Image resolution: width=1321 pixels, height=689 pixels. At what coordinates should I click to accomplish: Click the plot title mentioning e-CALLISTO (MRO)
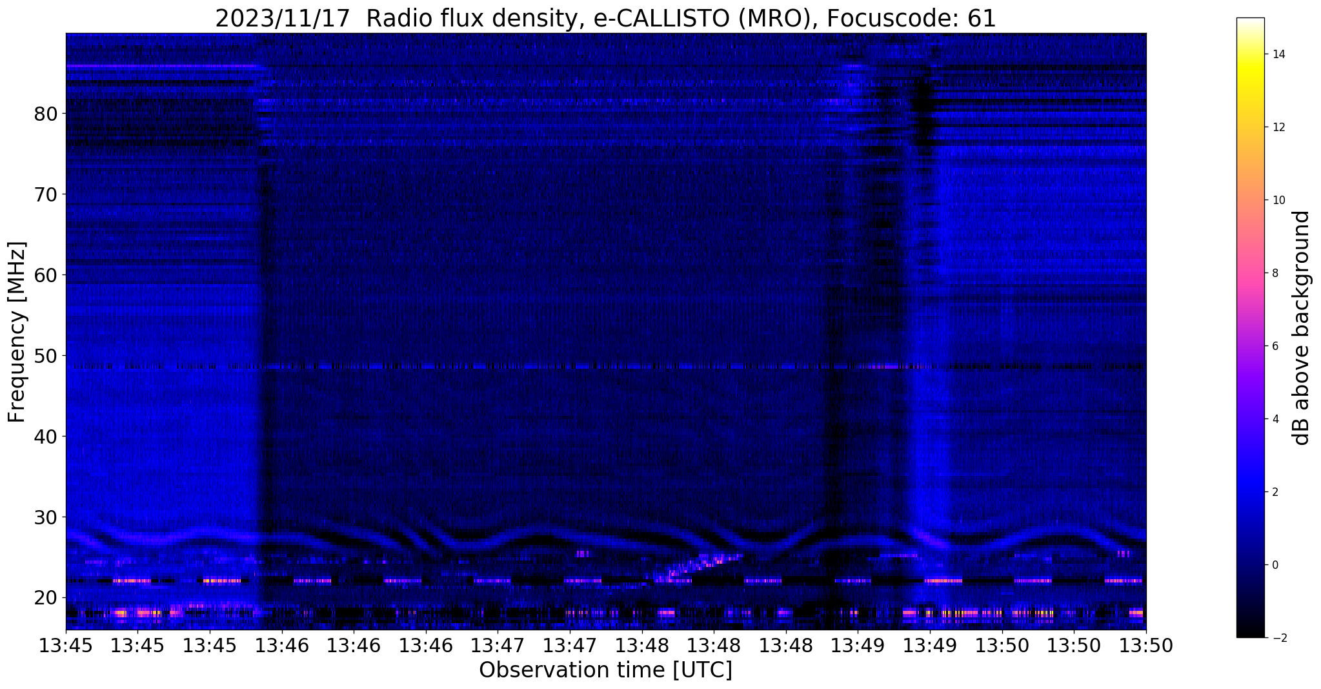pyautogui.click(x=605, y=18)
